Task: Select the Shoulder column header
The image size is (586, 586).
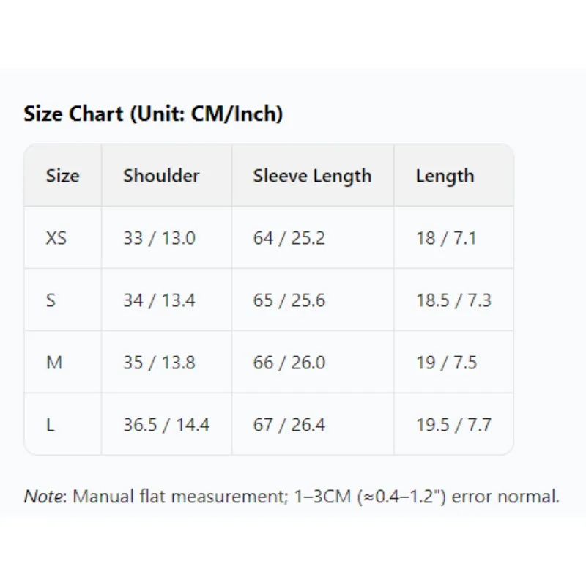Action: (x=161, y=176)
